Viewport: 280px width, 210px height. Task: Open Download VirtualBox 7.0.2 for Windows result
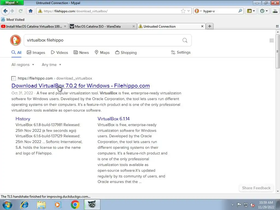pyautogui.click(x=81, y=86)
